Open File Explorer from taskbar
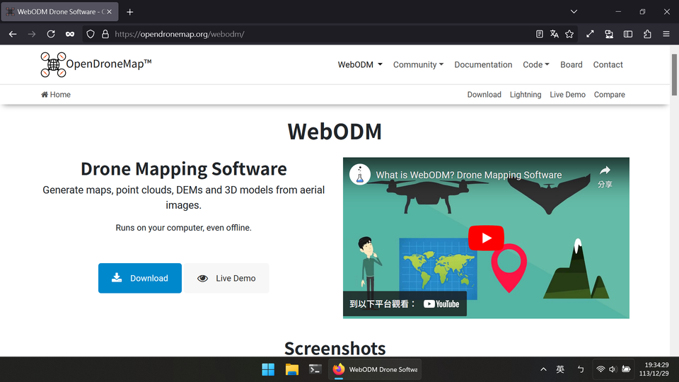Screen dimensions: 679x382 pyautogui.click(x=292, y=369)
